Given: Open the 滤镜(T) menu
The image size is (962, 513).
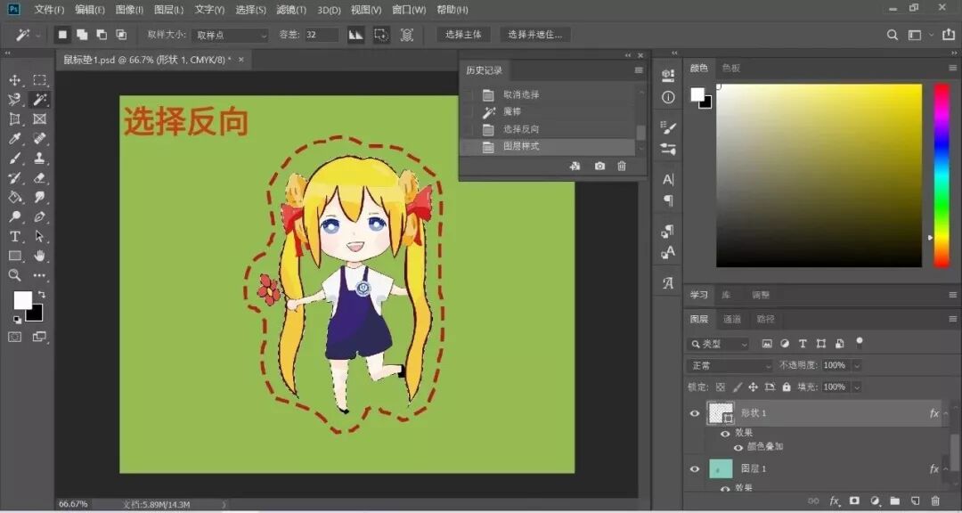Looking at the screenshot, I should point(290,10).
